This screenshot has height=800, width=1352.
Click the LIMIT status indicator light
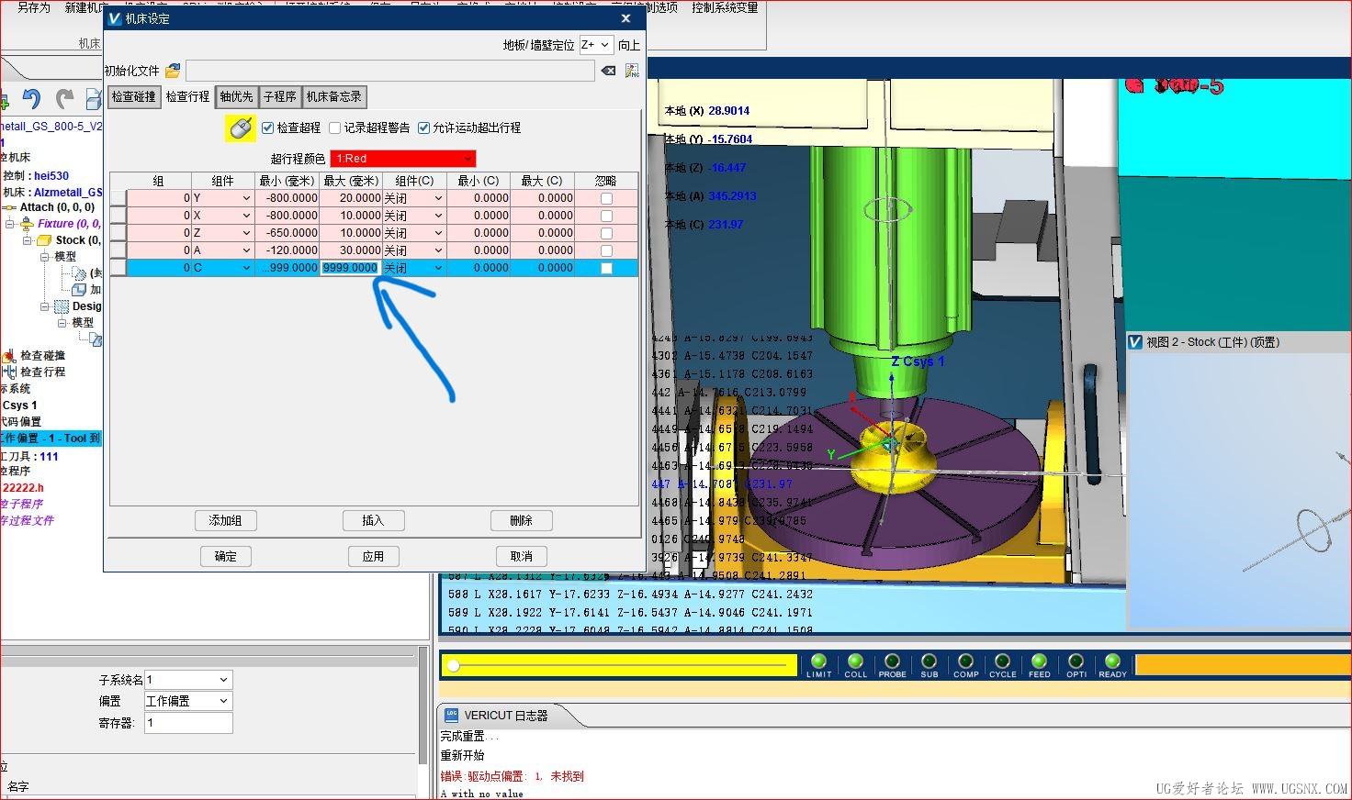(x=818, y=661)
